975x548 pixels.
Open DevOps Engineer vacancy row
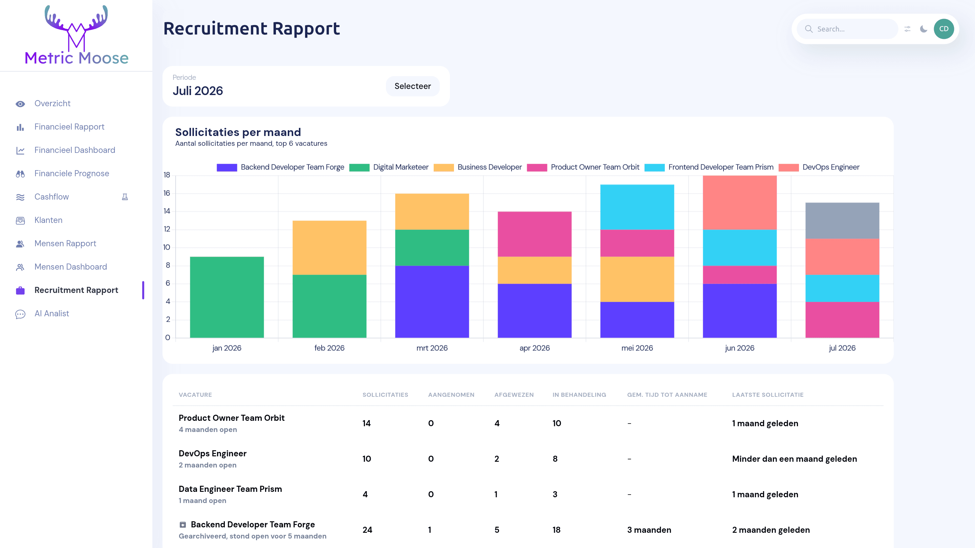(x=528, y=459)
